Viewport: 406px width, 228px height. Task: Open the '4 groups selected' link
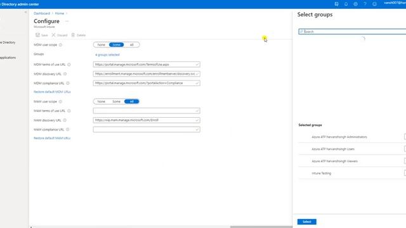(107, 55)
